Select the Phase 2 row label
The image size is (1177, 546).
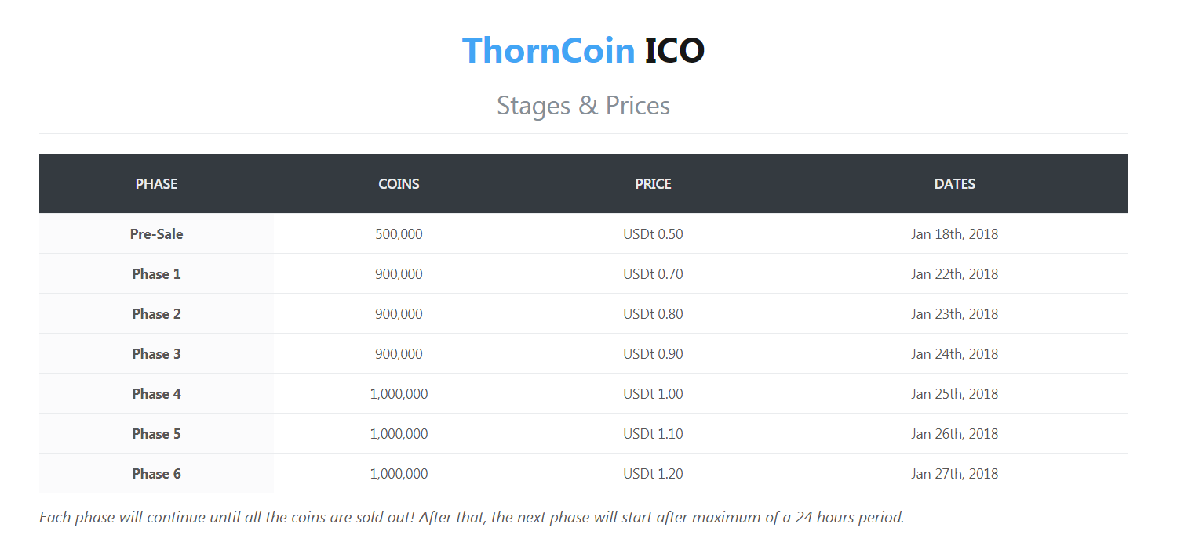pos(156,313)
